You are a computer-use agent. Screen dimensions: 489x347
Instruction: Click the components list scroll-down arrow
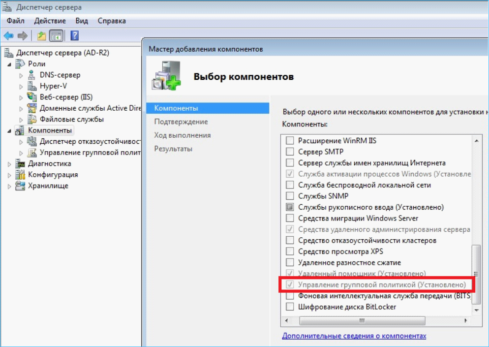[x=476, y=310]
